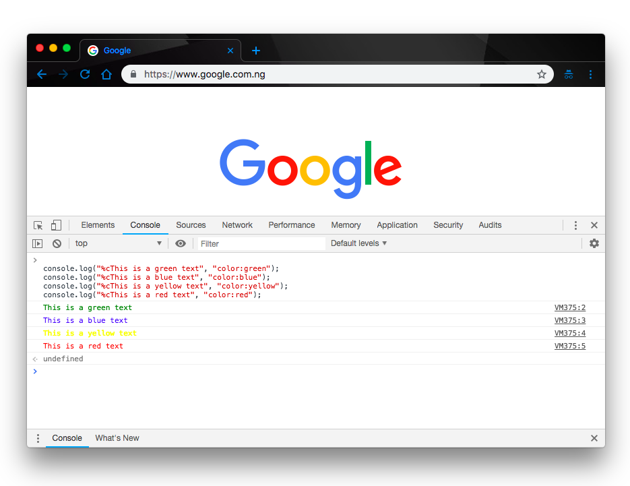Select the Google browser tab

click(x=160, y=51)
